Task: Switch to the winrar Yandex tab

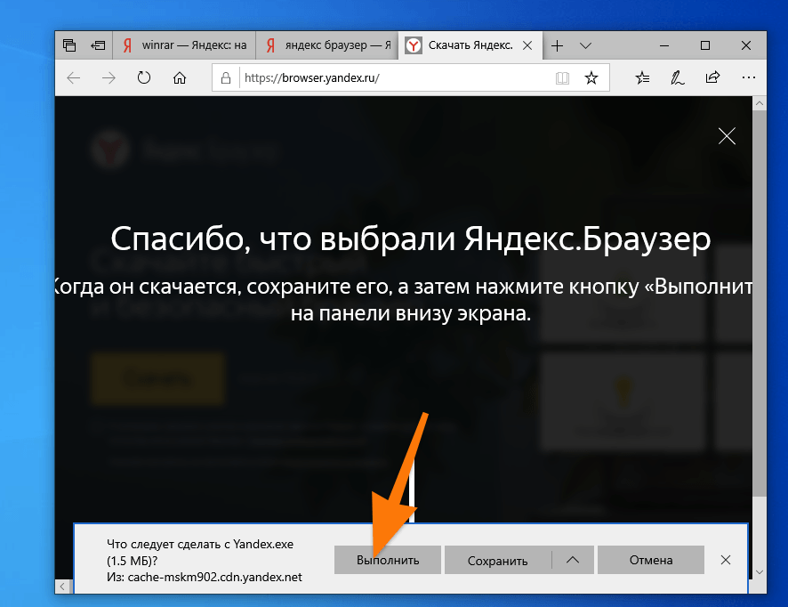Action: tap(184, 45)
